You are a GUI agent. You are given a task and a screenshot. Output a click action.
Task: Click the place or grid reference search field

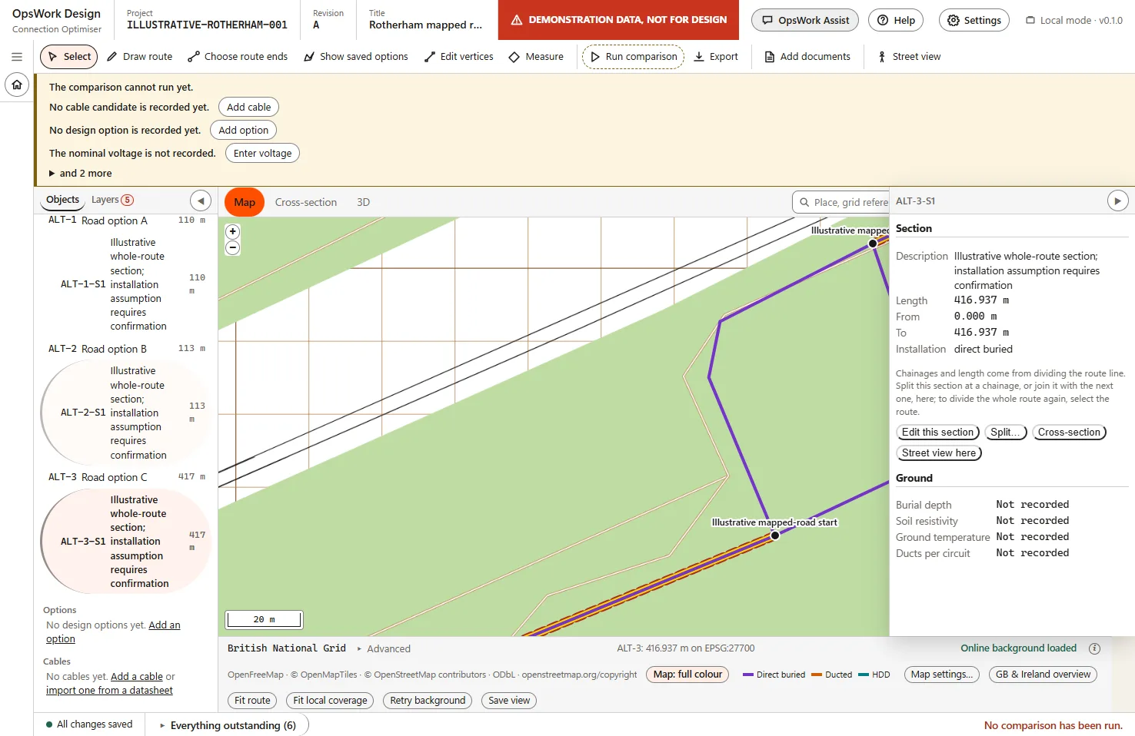[840, 202]
